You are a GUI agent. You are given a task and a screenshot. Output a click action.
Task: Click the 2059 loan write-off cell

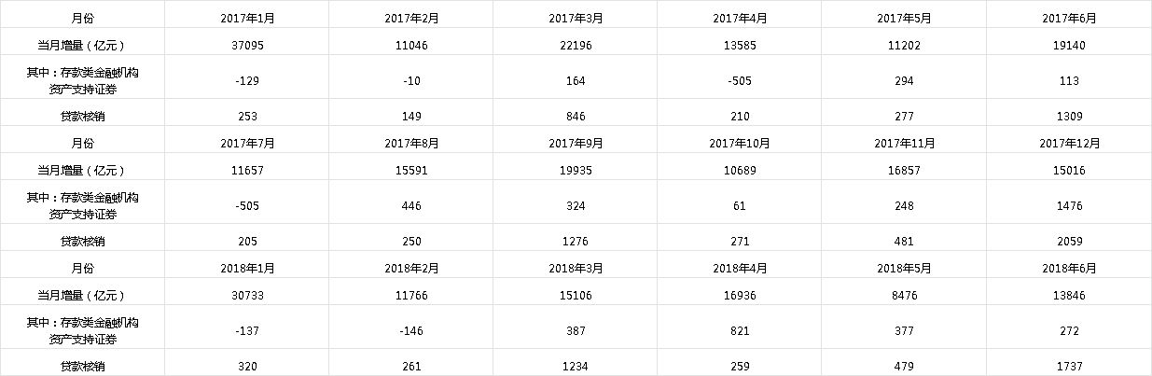coord(1070,242)
